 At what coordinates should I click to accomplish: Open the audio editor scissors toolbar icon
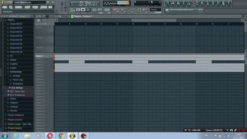[x=213, y=3]
